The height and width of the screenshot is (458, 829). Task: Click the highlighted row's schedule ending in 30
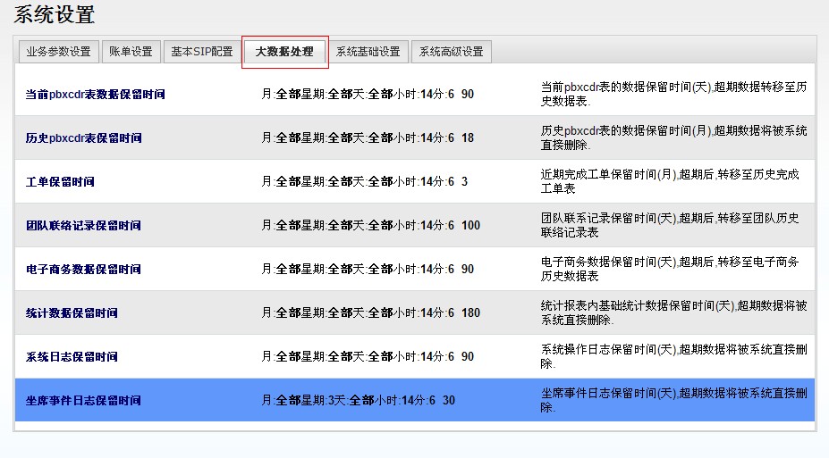pyautogui.click(x=358, y=401)
